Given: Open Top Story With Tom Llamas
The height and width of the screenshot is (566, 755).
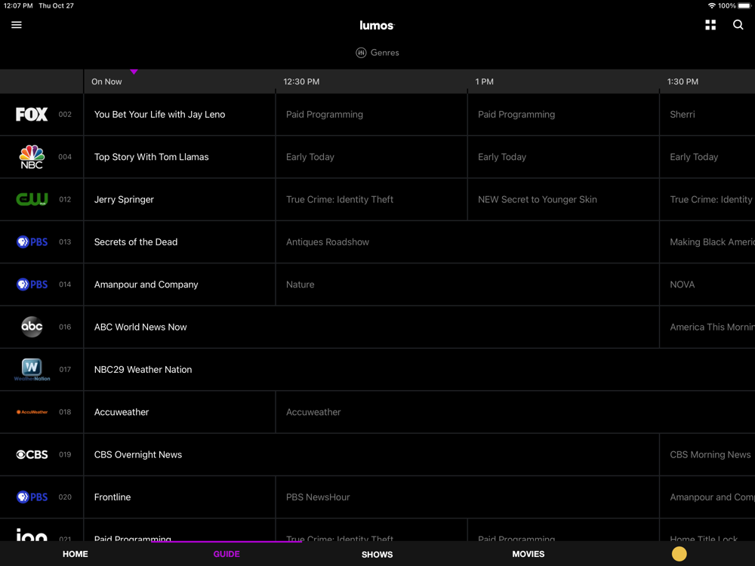Looking at the screenshot, I should click(180, 157).
